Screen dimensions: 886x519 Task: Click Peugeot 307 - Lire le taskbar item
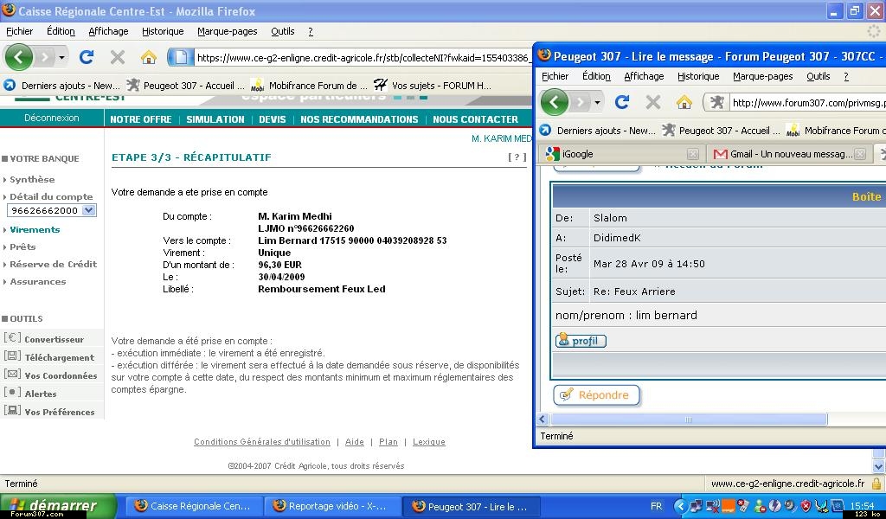pos(472,507)
